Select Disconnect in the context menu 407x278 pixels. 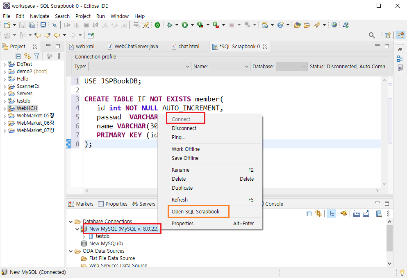(184, 128)
